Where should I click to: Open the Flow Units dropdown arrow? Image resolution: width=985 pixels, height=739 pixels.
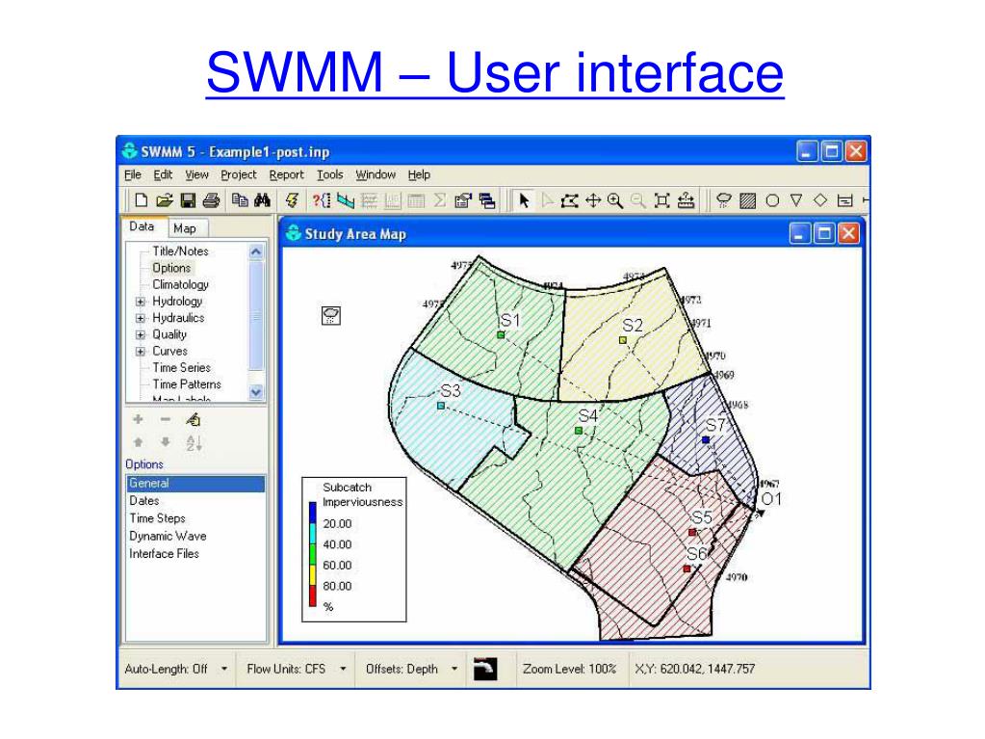[343, 669]
